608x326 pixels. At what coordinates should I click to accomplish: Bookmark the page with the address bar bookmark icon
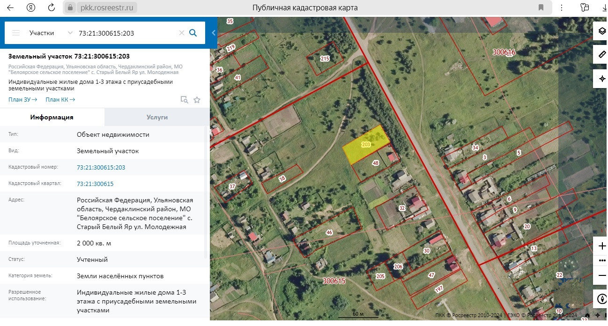pyautogui.click(x=541, y=7)
